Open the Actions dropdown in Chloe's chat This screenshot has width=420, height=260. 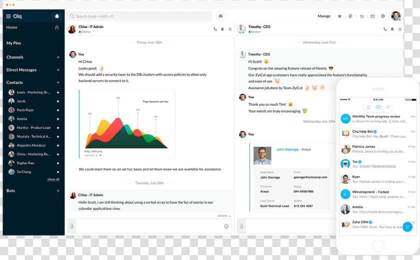coord(224,216)
